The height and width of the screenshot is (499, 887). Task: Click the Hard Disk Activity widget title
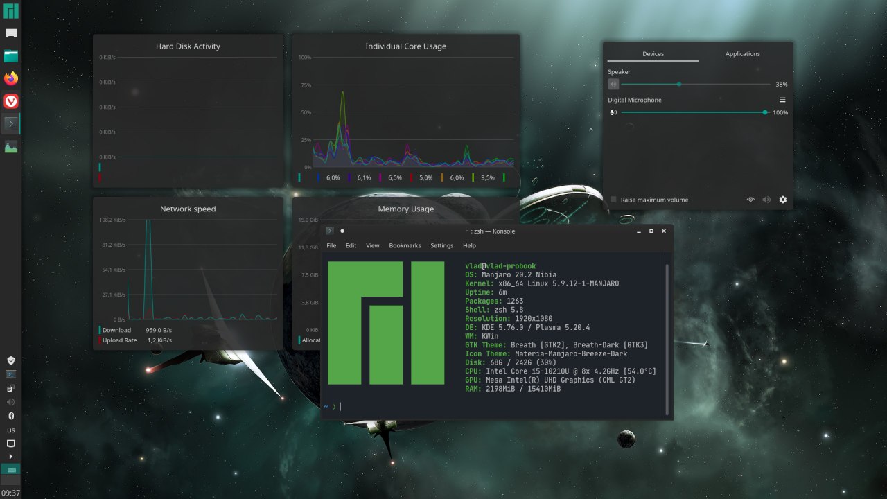(188, 46)
